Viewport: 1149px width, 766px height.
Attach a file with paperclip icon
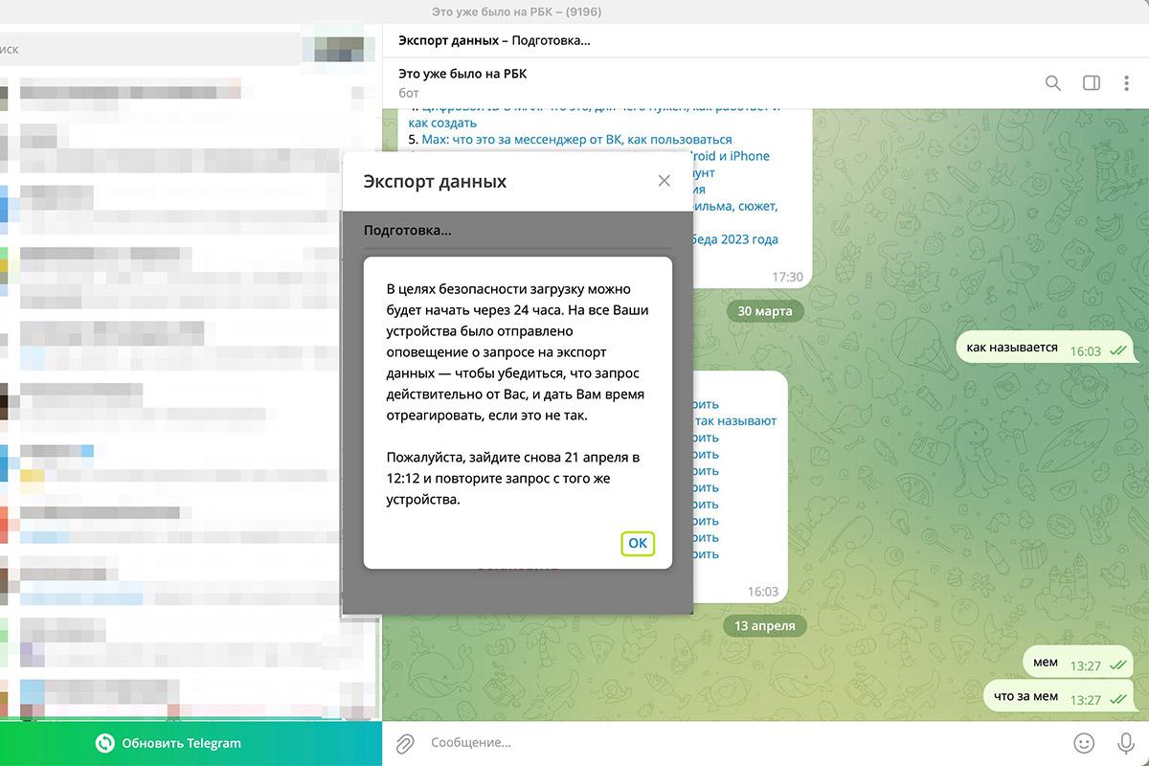tap(405, 743)
